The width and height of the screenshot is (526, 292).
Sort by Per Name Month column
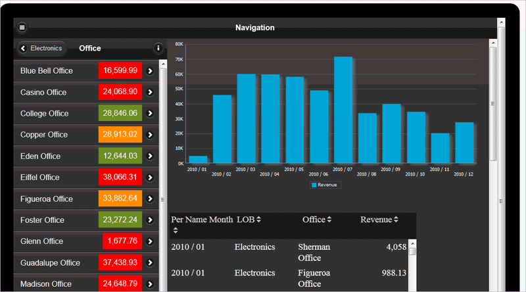[x=175, y=231]
